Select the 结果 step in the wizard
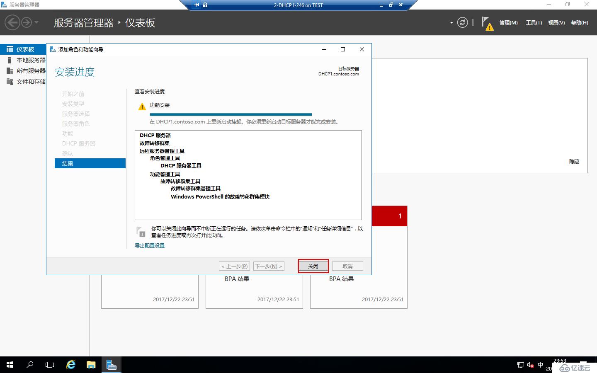The height and width of the screenshot is (373, 597). pyautogui.click(x=90, y=164)
